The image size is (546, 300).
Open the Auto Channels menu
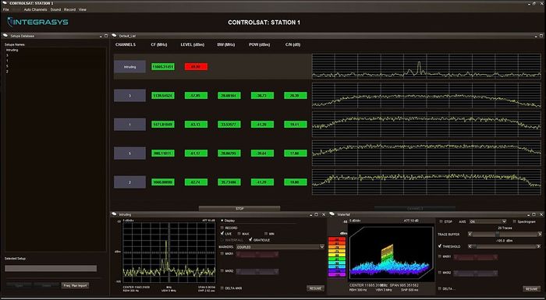click(x=35, y=10)
